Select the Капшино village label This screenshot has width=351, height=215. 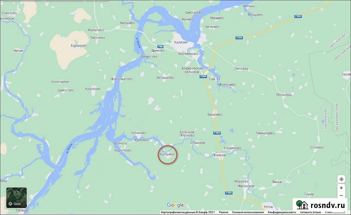pos(167,154)
